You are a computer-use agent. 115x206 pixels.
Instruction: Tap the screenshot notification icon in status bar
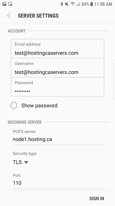point(10,4)
